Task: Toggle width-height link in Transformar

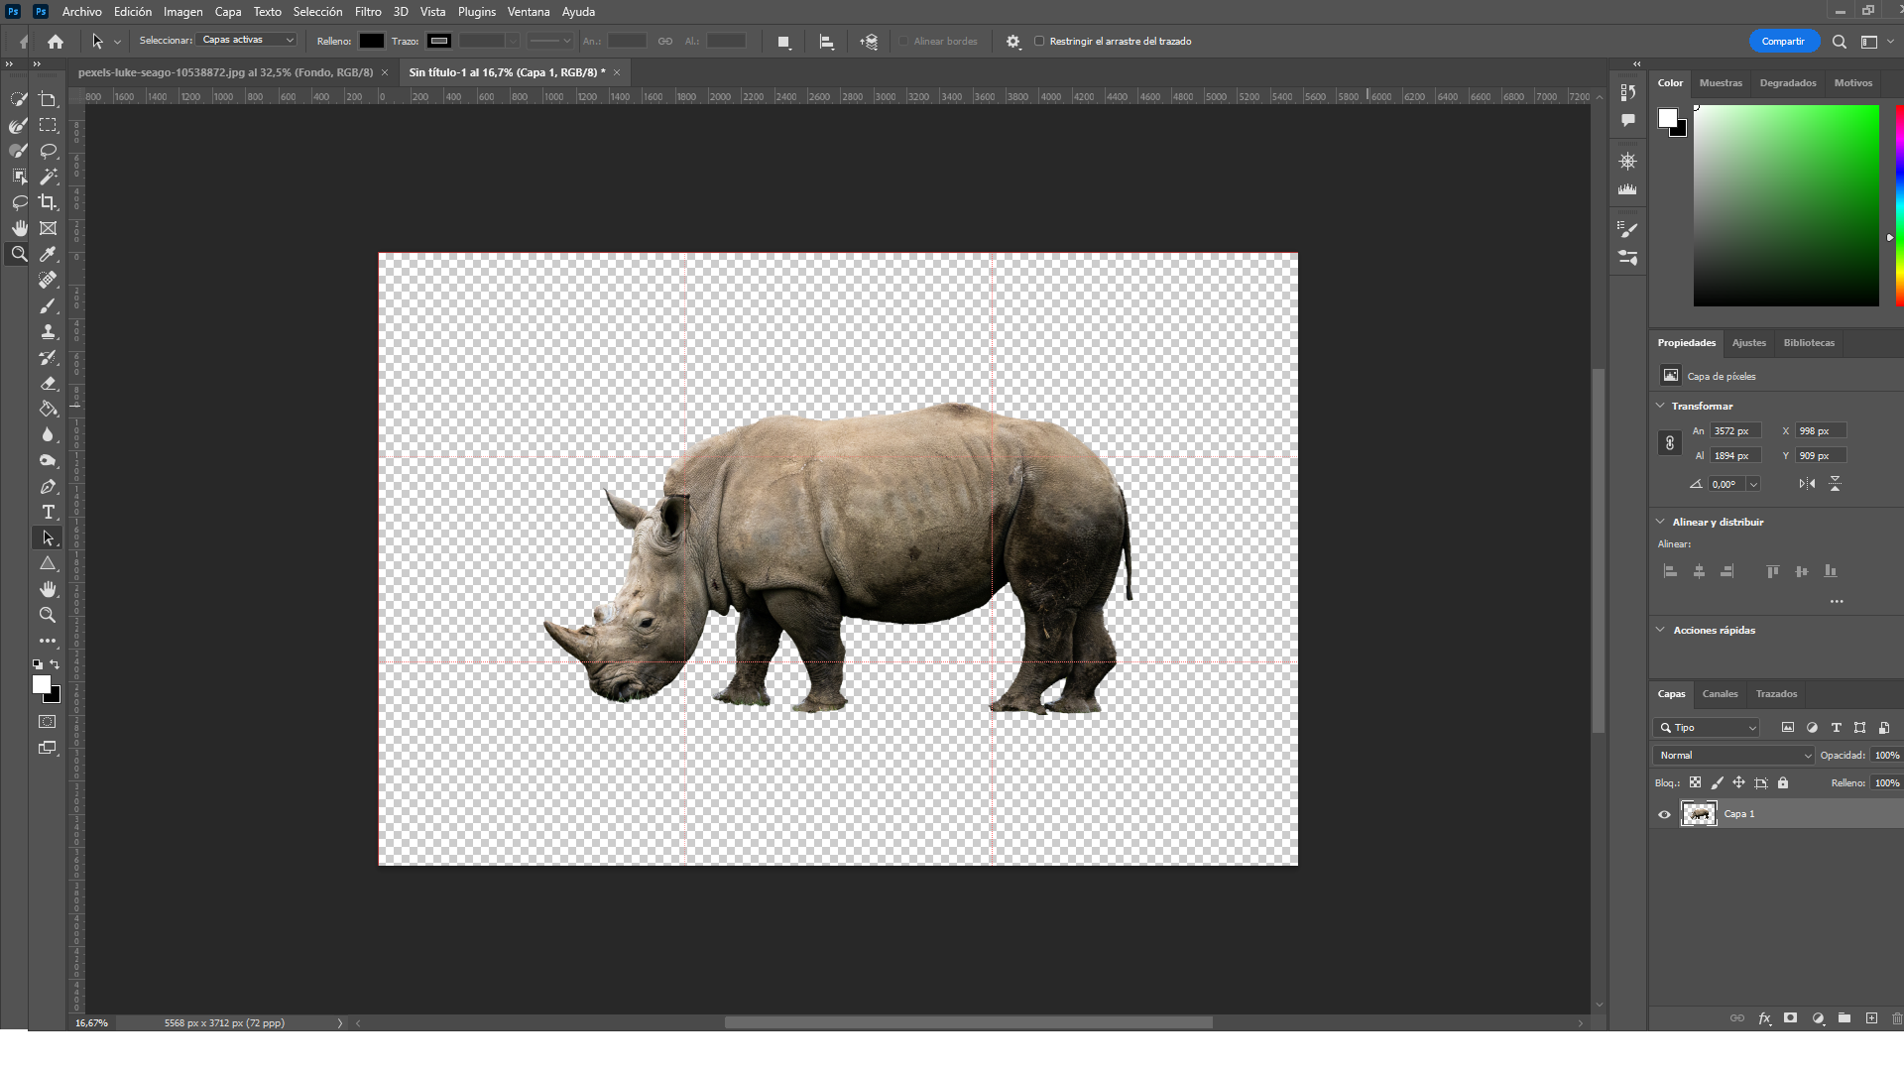Action: [x=1670, y=443]
